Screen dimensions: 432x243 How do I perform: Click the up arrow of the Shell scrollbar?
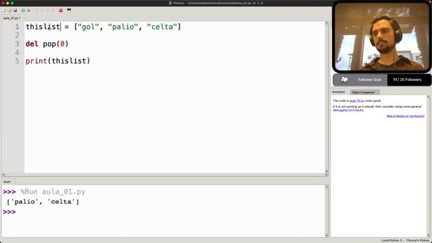(327, 187)
